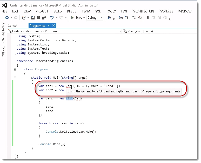Click the "Ford" string literal

(109, 86)
